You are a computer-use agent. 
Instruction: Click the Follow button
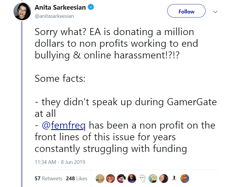186,12
